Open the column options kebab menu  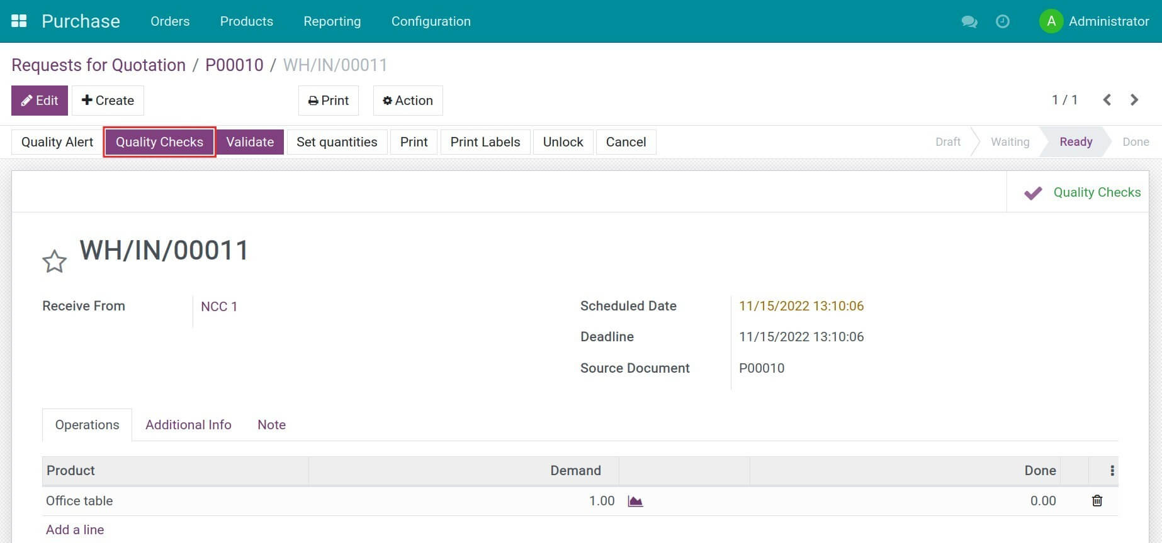pyautogui.click(x=1112, y=471)
